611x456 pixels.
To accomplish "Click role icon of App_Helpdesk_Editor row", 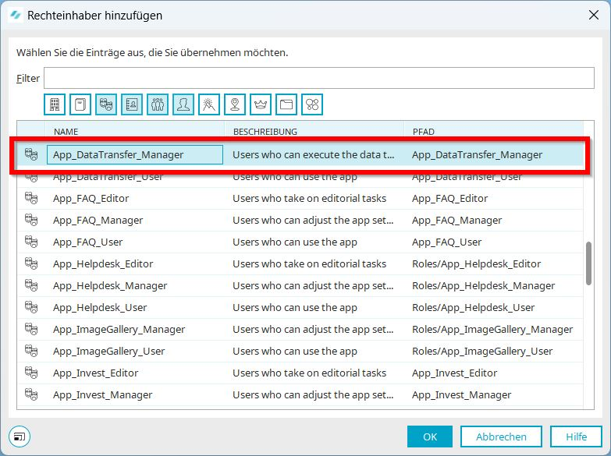I will [x=31, y=263].
